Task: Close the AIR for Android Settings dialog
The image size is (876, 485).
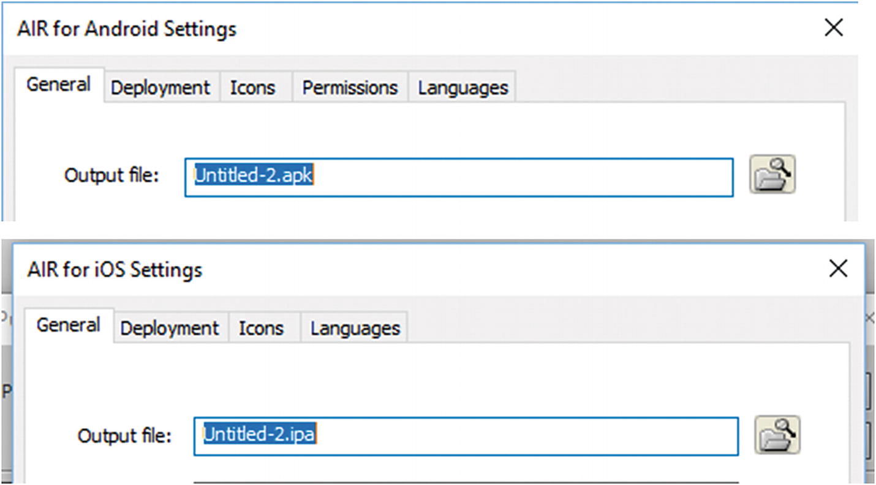Action: 834,28
